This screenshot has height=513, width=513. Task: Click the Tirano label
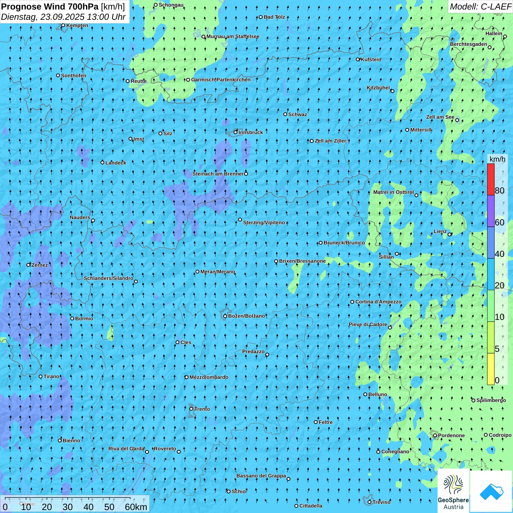(x=51, y=376)
